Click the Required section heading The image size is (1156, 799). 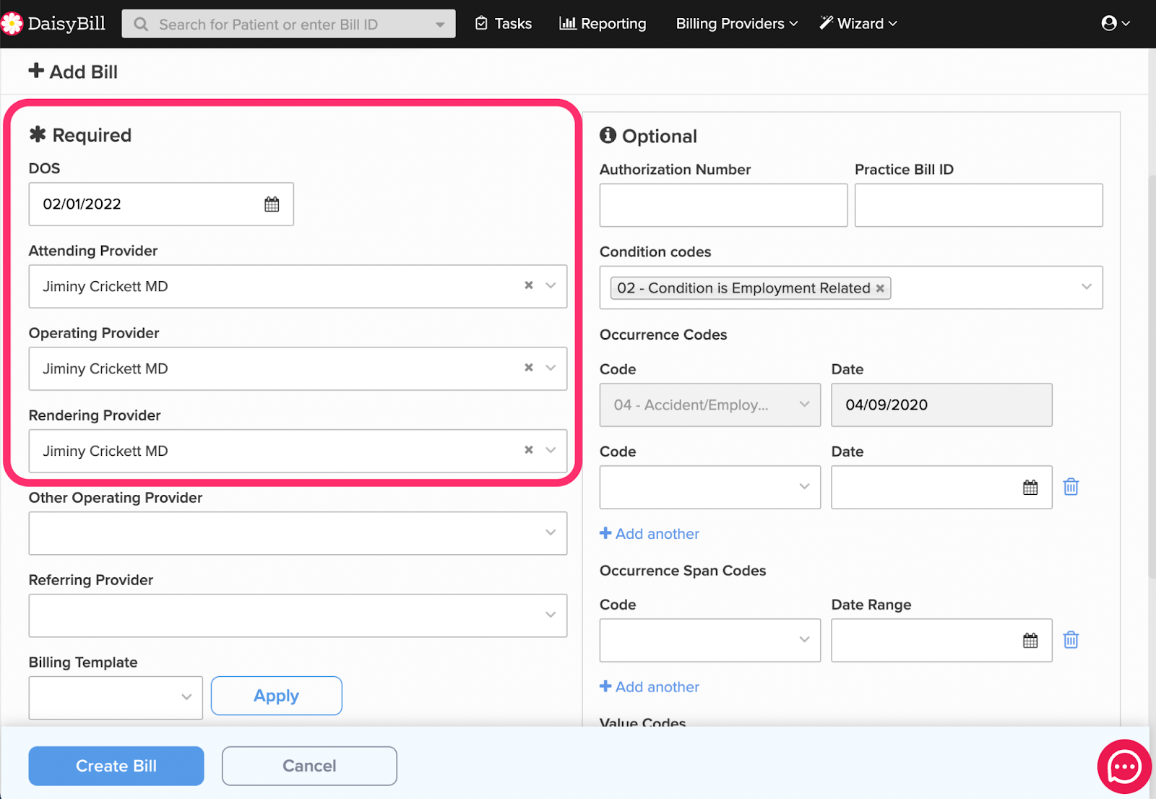(x=80, y=135)
